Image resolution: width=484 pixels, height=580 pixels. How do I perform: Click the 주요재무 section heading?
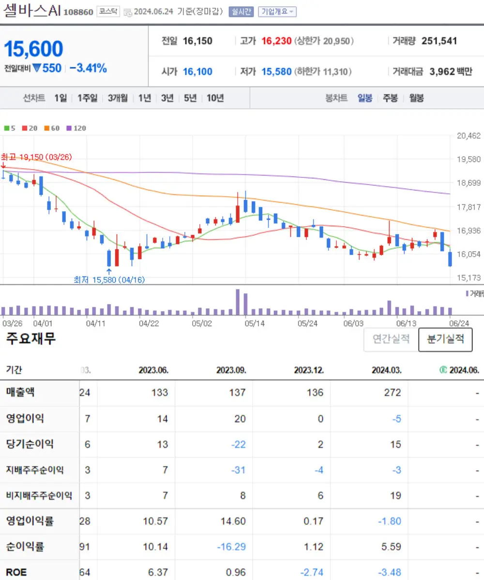[x=31, y=338]
